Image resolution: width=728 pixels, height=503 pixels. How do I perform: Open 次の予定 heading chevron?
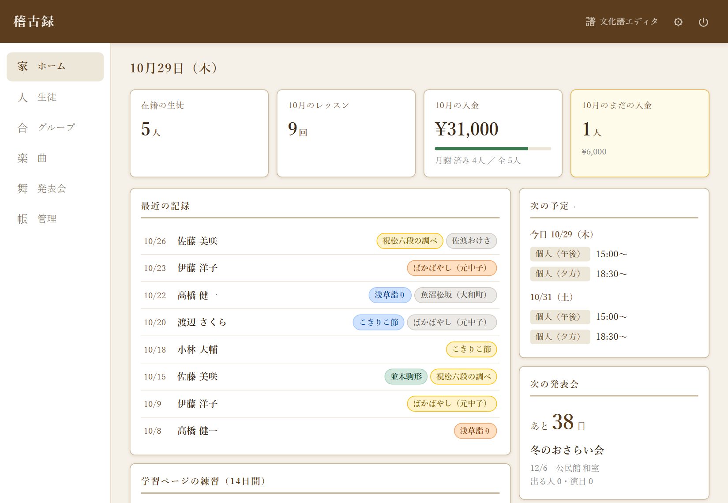pyautogui.click(x=574, y=206)
